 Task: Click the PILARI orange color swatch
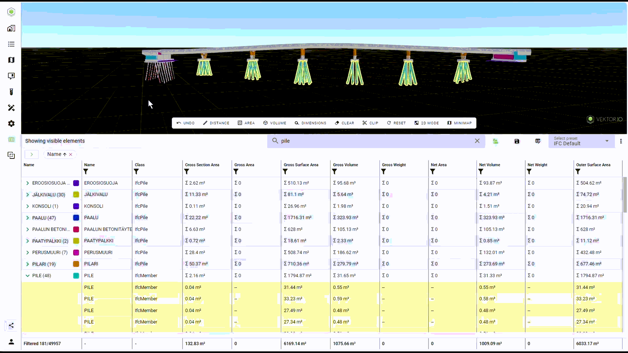pos(76,264)
